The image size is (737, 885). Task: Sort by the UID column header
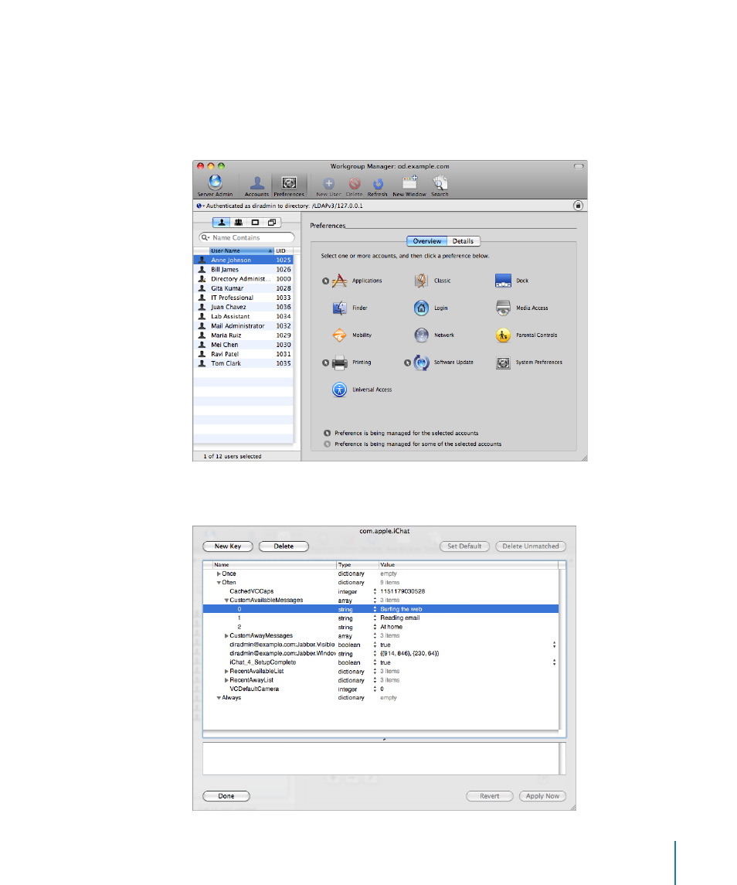click(x=284, y=250)
